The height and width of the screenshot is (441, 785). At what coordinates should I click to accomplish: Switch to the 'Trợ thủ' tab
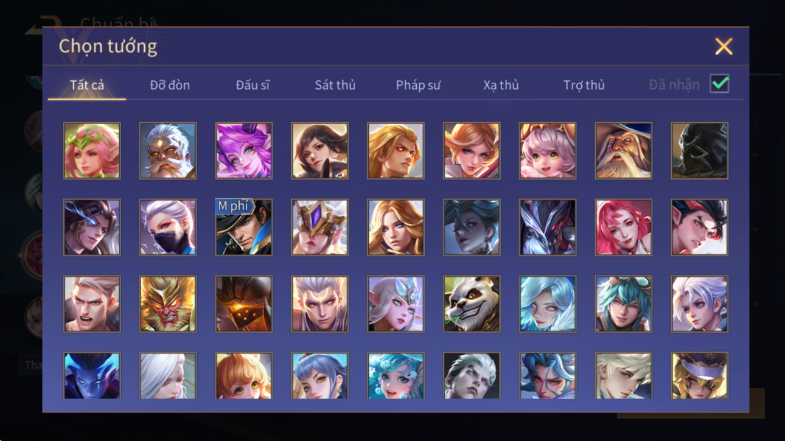(584, 85)
